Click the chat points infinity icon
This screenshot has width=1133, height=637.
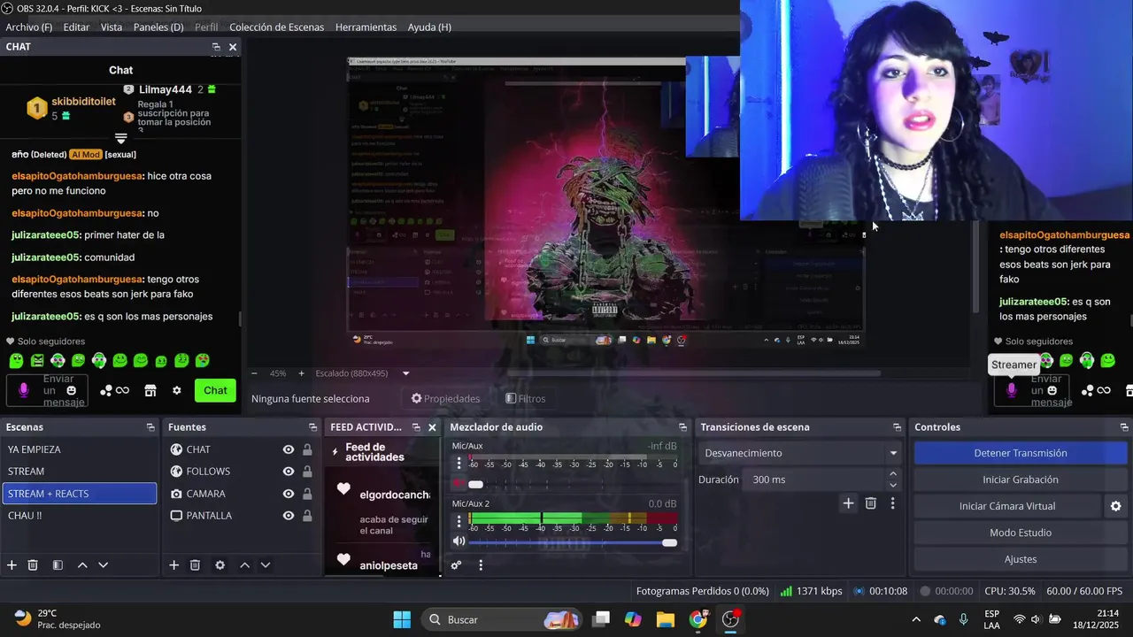tap(122, 390)
